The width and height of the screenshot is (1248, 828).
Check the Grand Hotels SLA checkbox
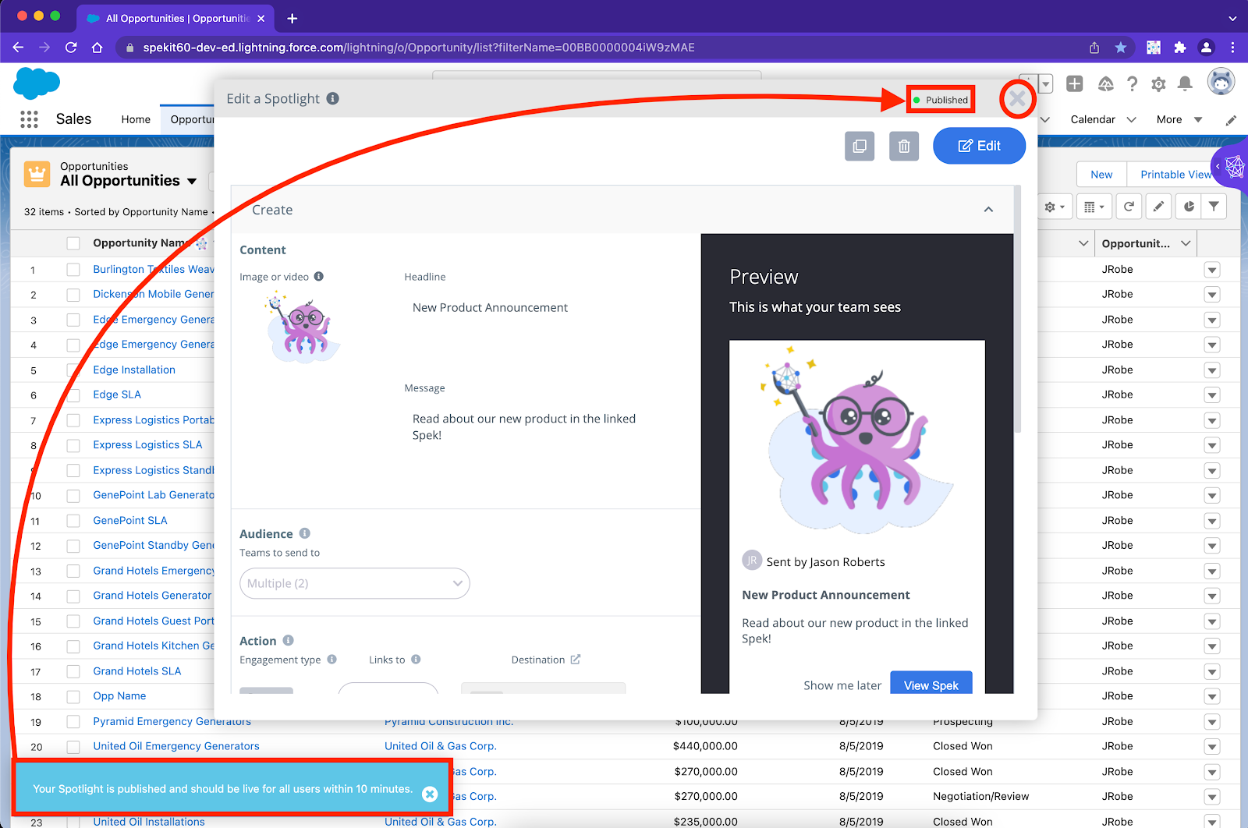pos(73,671)
